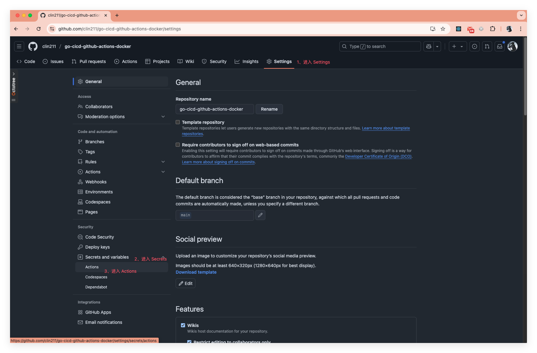Open the Copilot dropdown arrow
This screenshot has height=353, width=537.
(x=437, y=46)
